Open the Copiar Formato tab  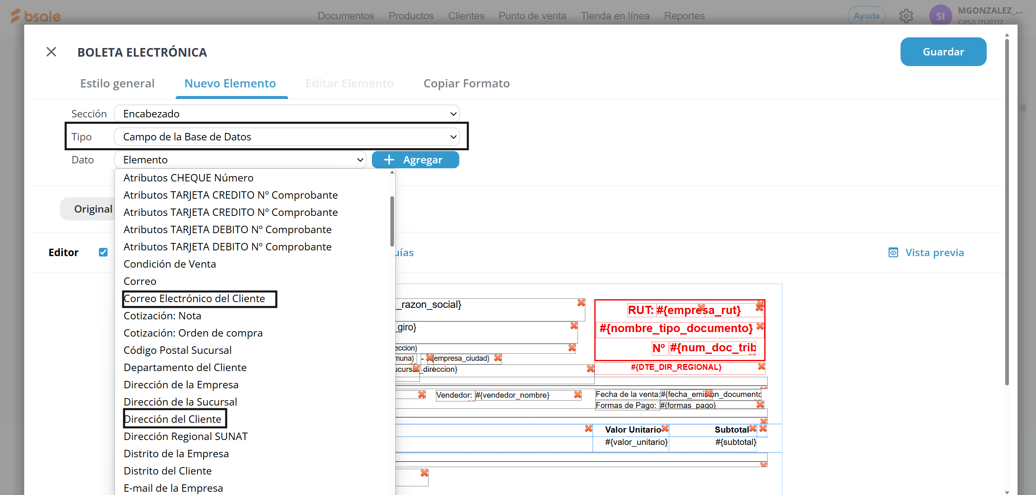click(466, 83)
